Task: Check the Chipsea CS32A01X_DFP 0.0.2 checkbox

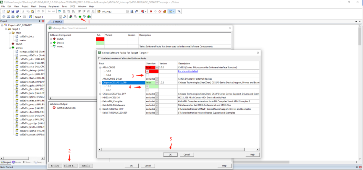Action: coord(147,90)
